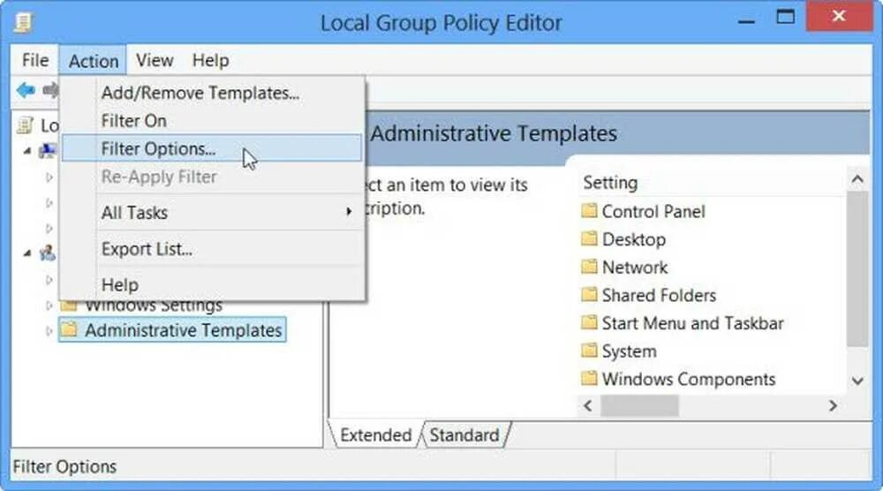Click the Group Policy Editor title bar icon
The width and height of the screenshot is (883, 491).
(23, 22)
